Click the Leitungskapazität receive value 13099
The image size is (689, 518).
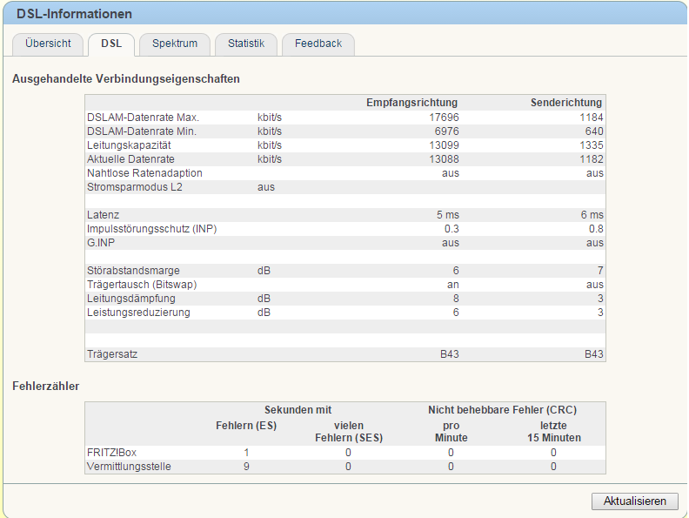pos(444,145)
